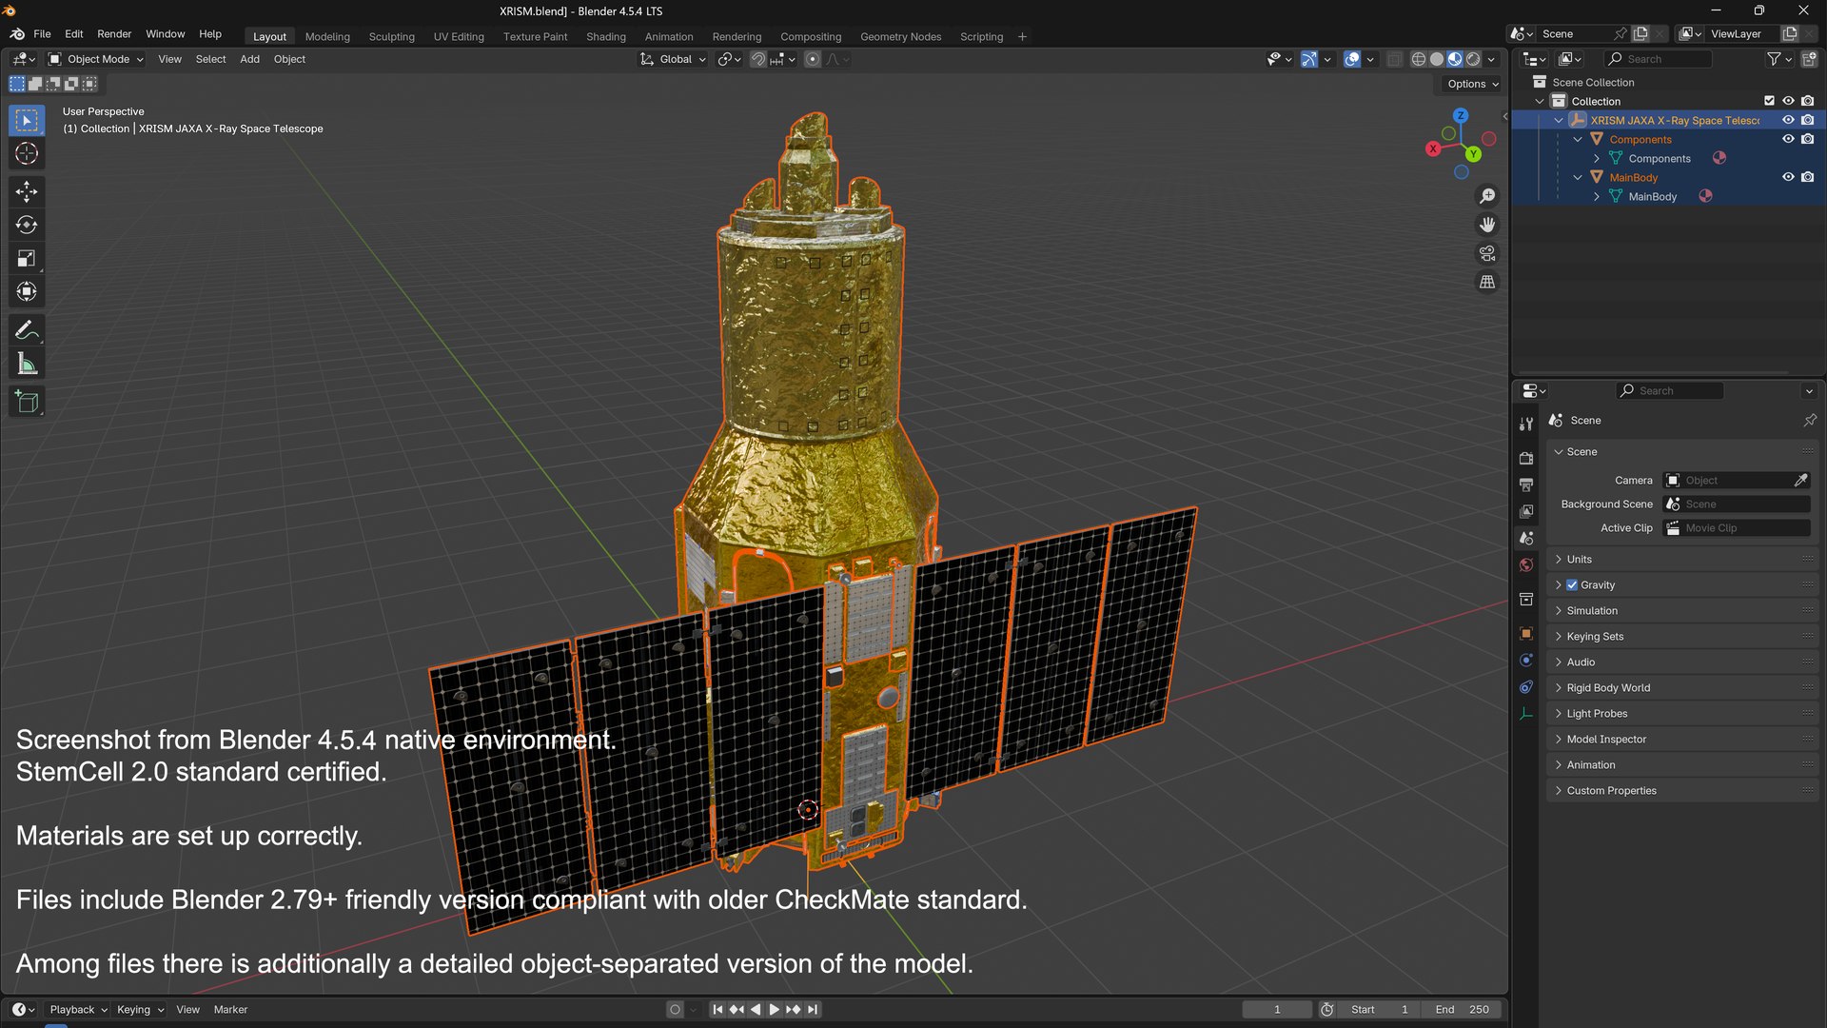Toggle camera view icon
This screenshot has width=1827, height=1028.
coord(1487,253)
